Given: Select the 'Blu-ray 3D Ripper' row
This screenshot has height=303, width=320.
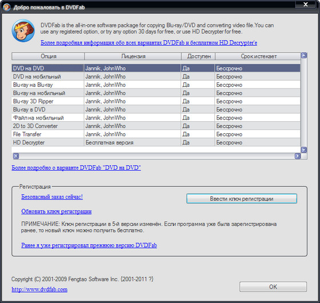Looking at the screenshot, I should (x=156, y=101).
